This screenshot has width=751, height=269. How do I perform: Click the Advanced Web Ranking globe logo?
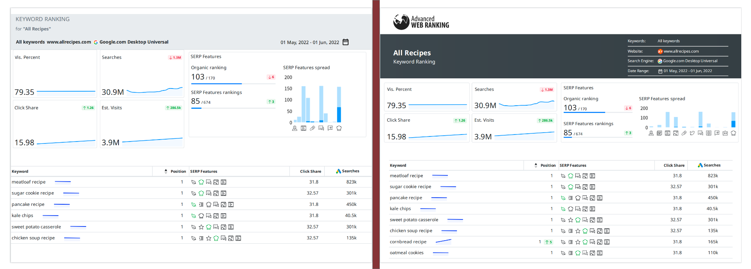click(401, 22)
